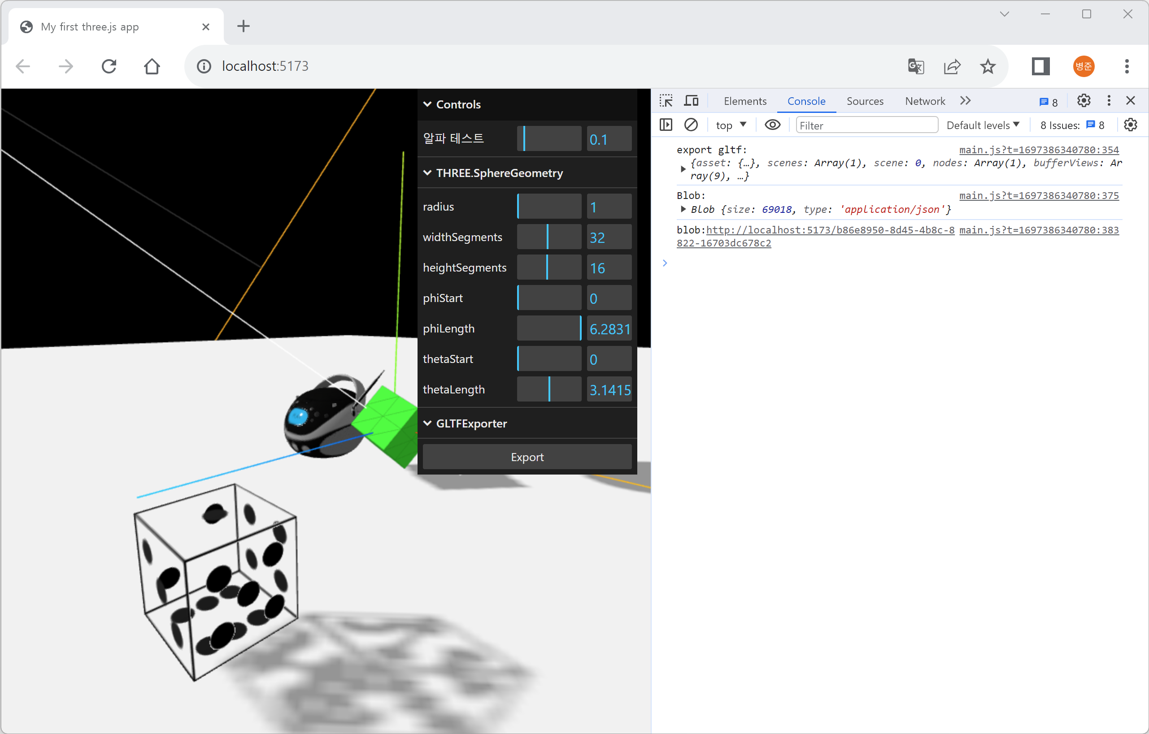Open DevTools settings gear icon
Screen dimensions: 1149x734
click(1083, 100)
